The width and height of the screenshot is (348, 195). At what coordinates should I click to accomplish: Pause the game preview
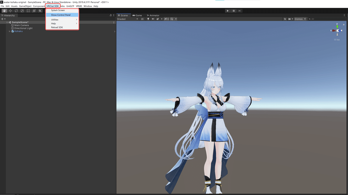233,11
